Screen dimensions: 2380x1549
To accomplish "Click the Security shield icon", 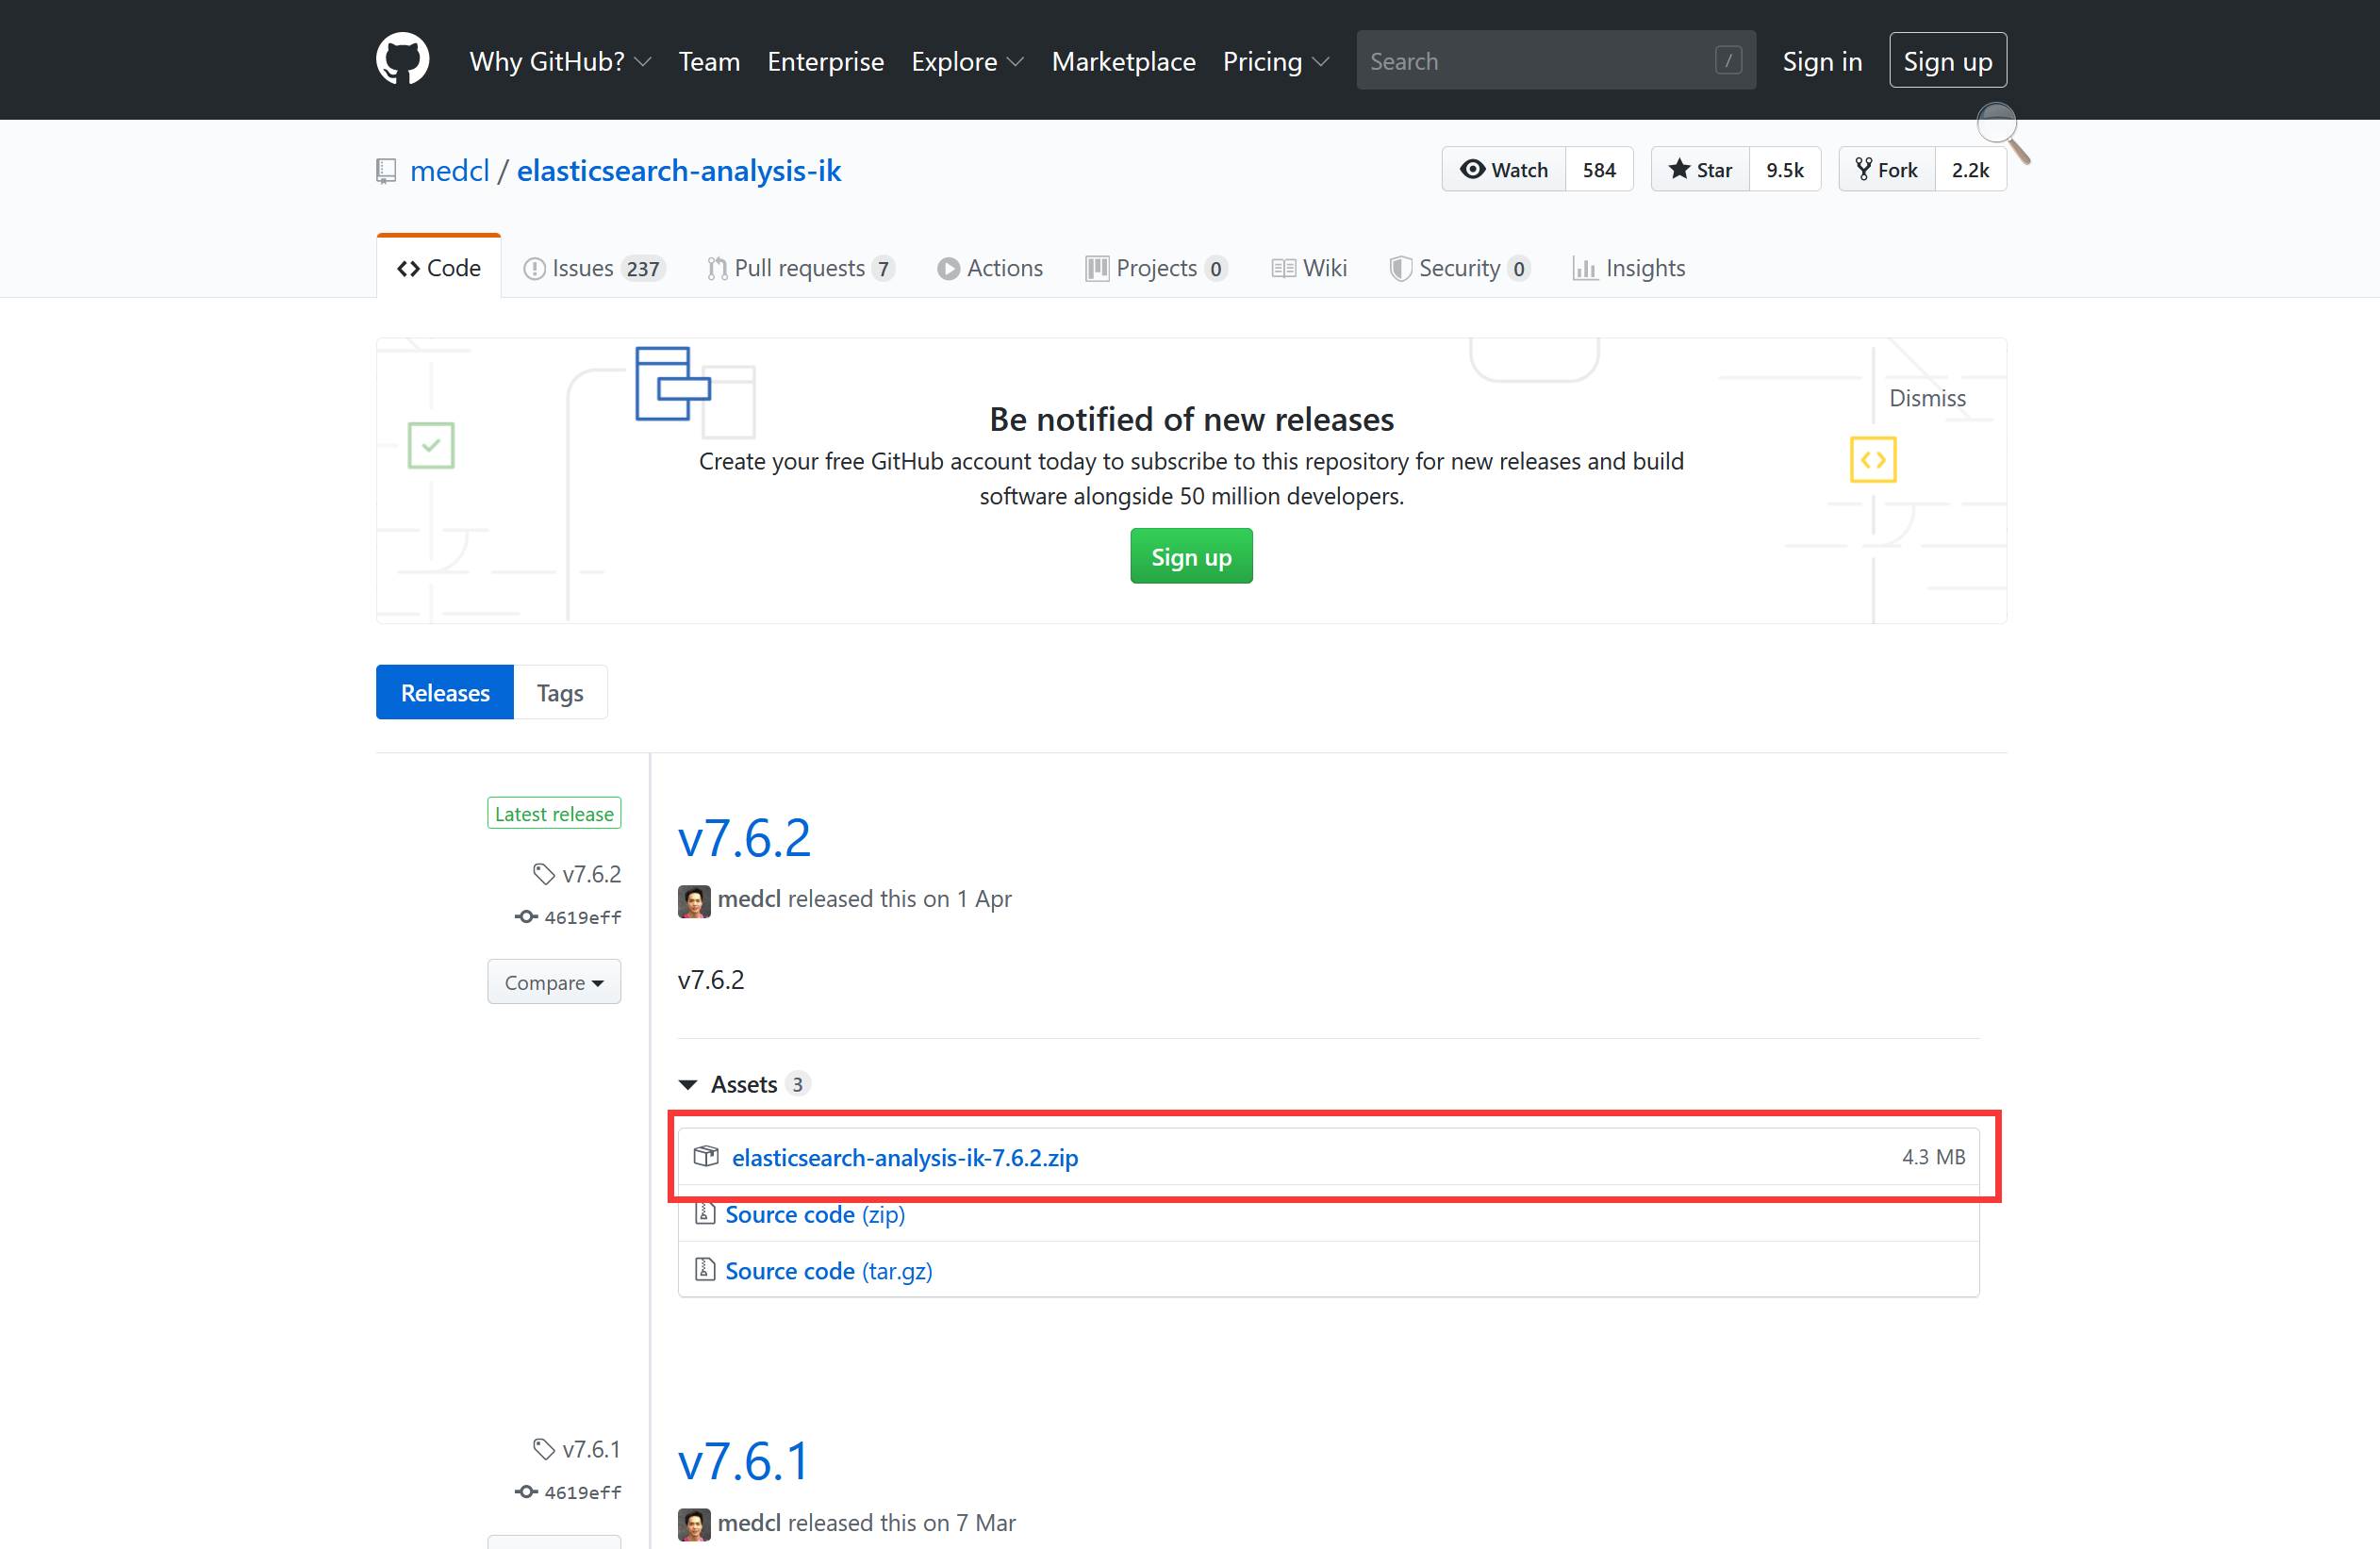I will (1400, 268).
